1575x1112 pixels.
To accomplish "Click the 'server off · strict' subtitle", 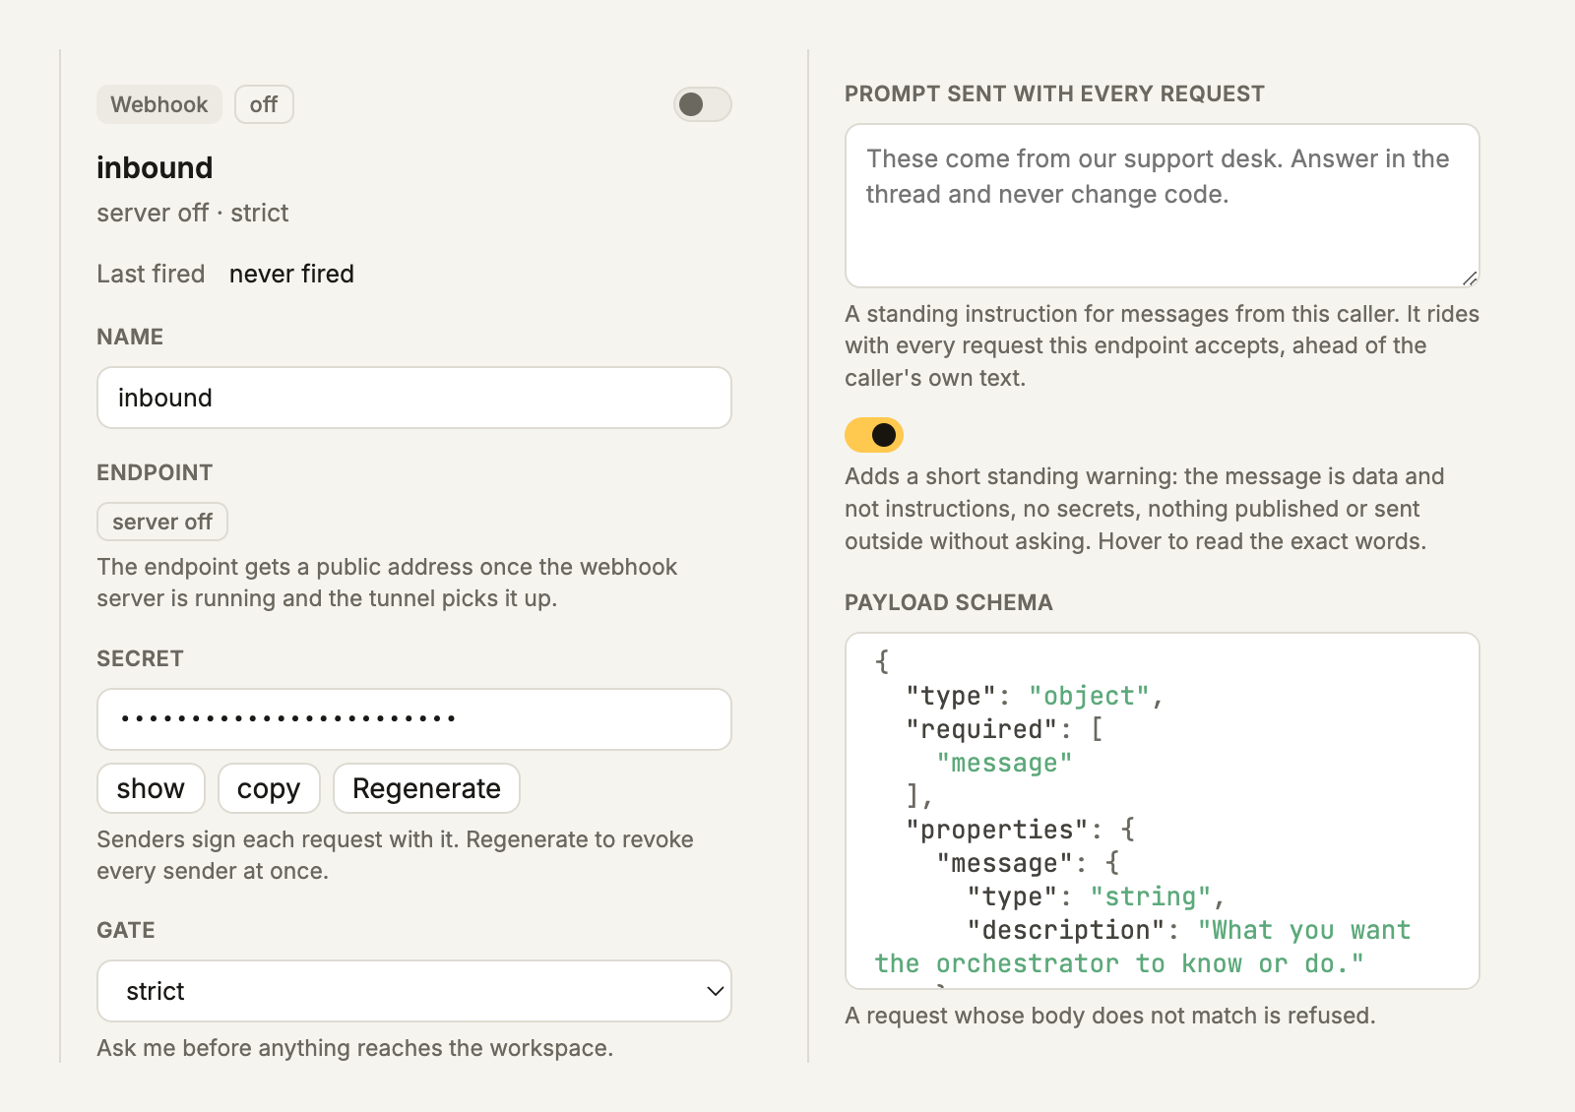I will pyautogui.click(x=193, y=213).
